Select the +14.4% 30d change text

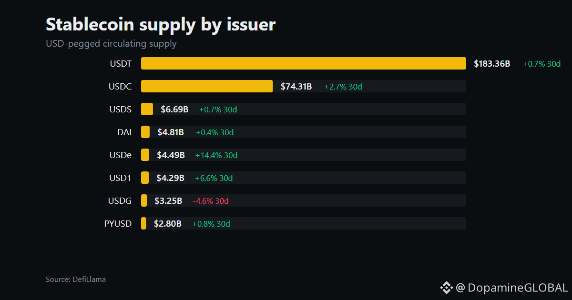(x=216, y=155)
